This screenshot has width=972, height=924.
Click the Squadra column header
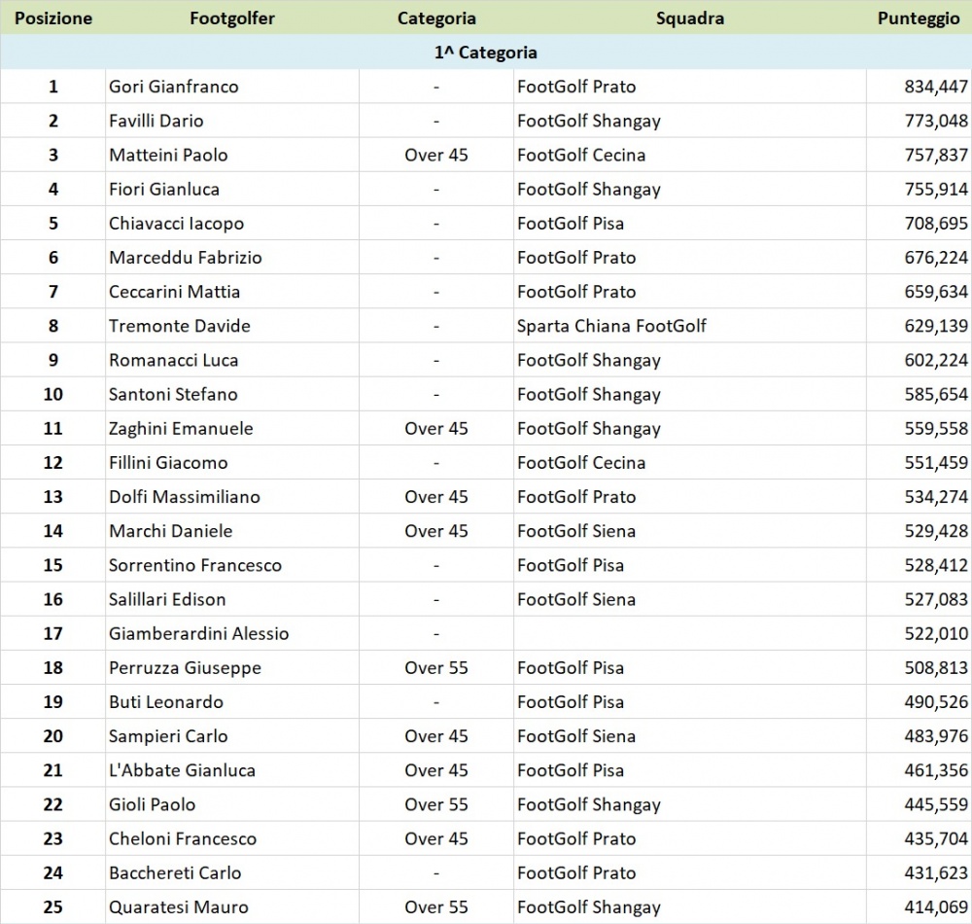tap(690, 18)
